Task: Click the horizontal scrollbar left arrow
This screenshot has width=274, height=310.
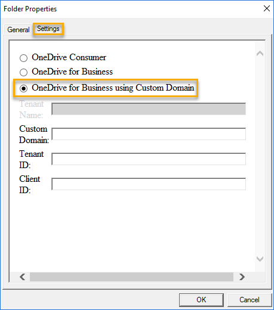Action: (22, 277)
